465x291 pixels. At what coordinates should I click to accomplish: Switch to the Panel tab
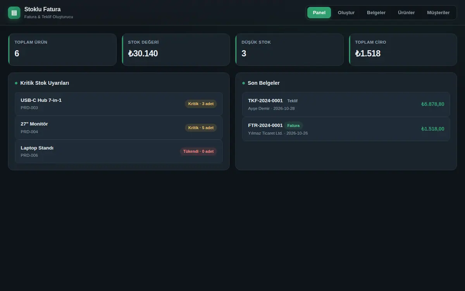click(x=319, y=12)
